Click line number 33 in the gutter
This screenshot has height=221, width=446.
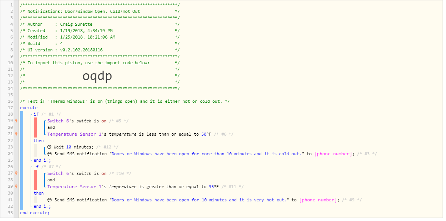click(x=11, y=213)
